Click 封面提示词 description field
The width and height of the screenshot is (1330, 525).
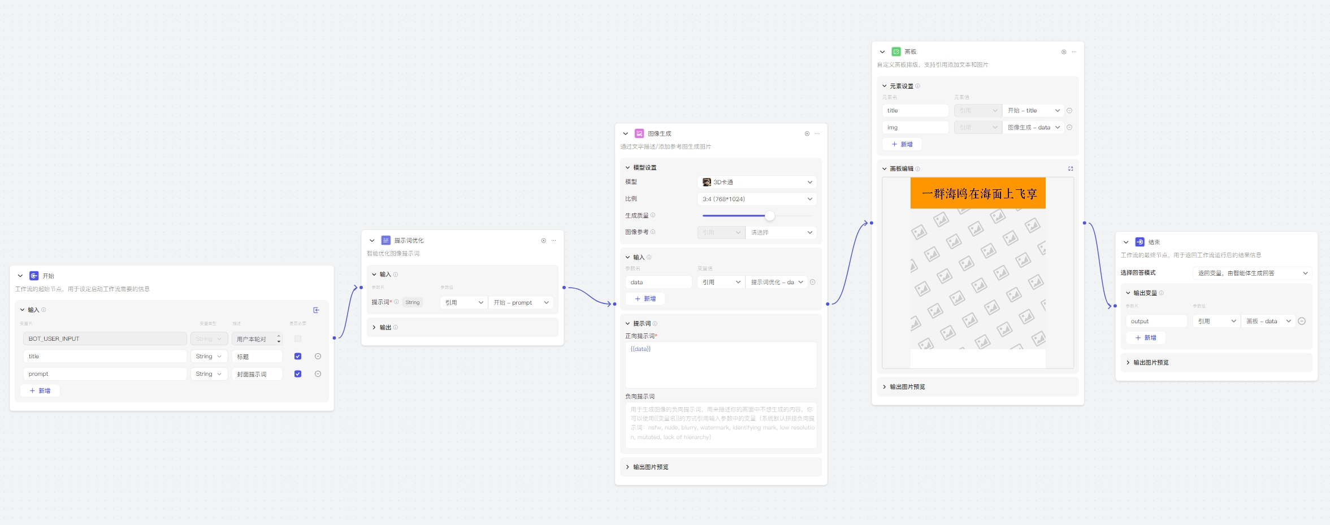coord(257,374)
